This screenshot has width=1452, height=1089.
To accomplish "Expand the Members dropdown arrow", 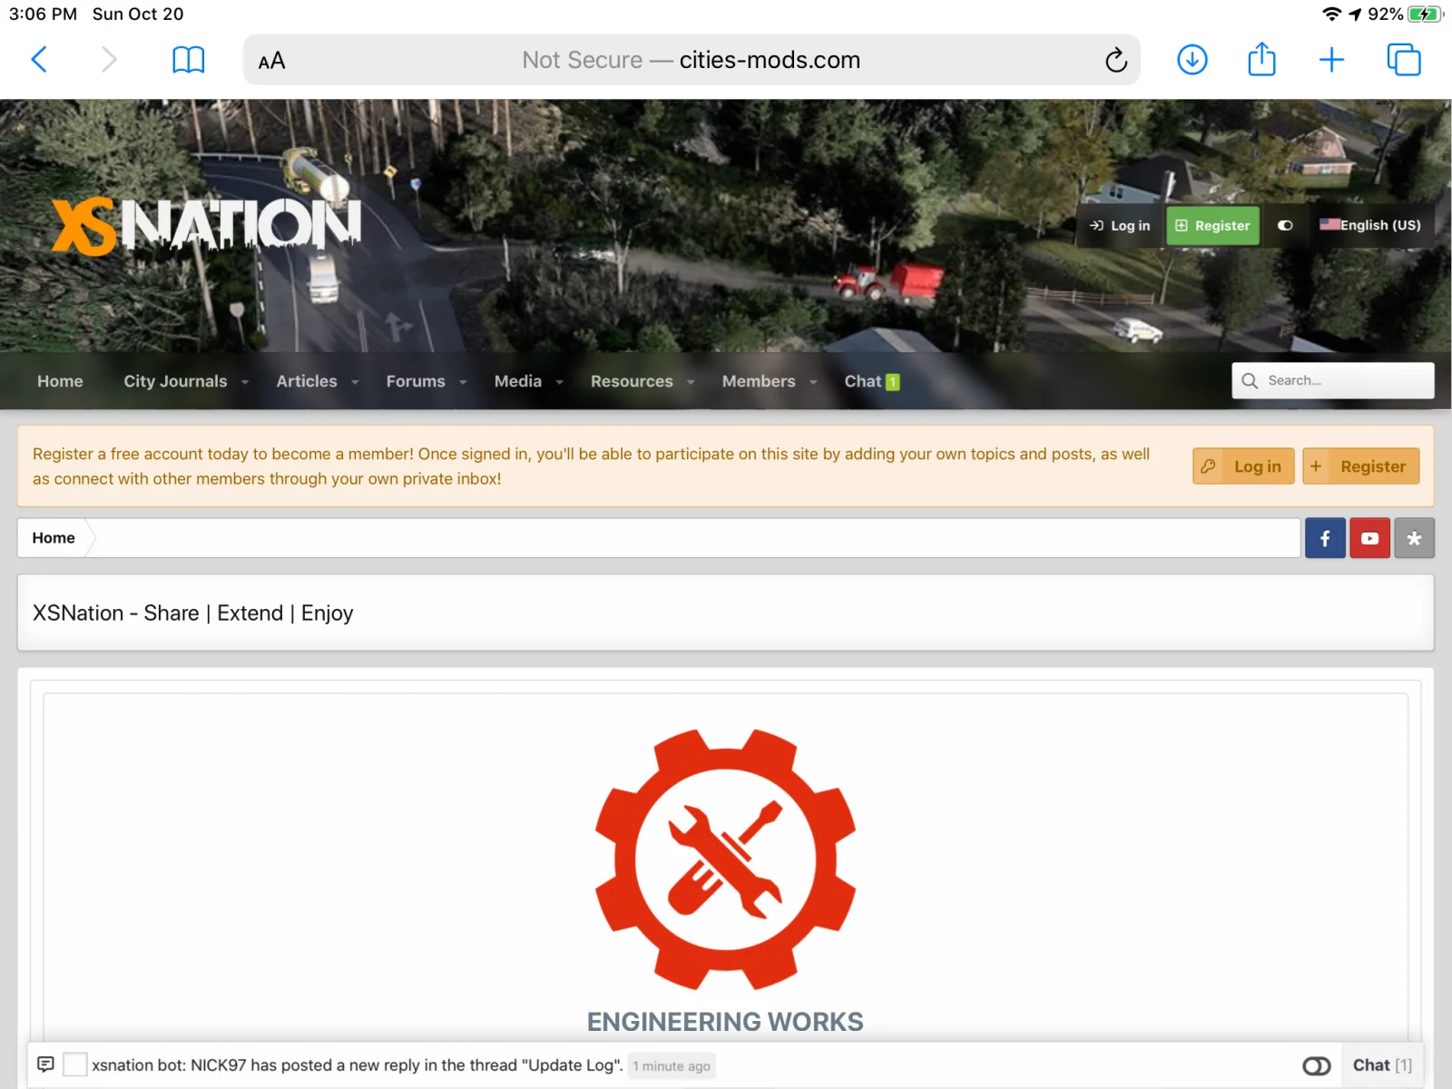I will [x=813, y=382].
